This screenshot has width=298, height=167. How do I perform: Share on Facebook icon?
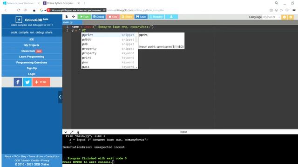pos(18,82)
